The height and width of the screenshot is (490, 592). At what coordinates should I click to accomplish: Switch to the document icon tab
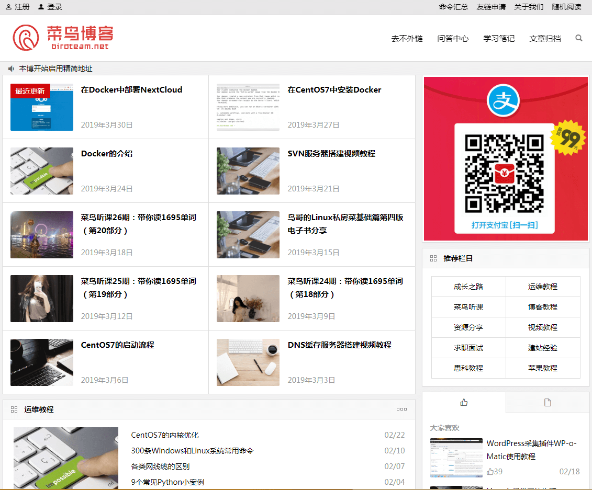click(x=548, y=402)
